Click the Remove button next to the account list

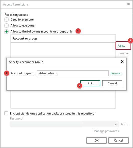(x=123, y=53)
